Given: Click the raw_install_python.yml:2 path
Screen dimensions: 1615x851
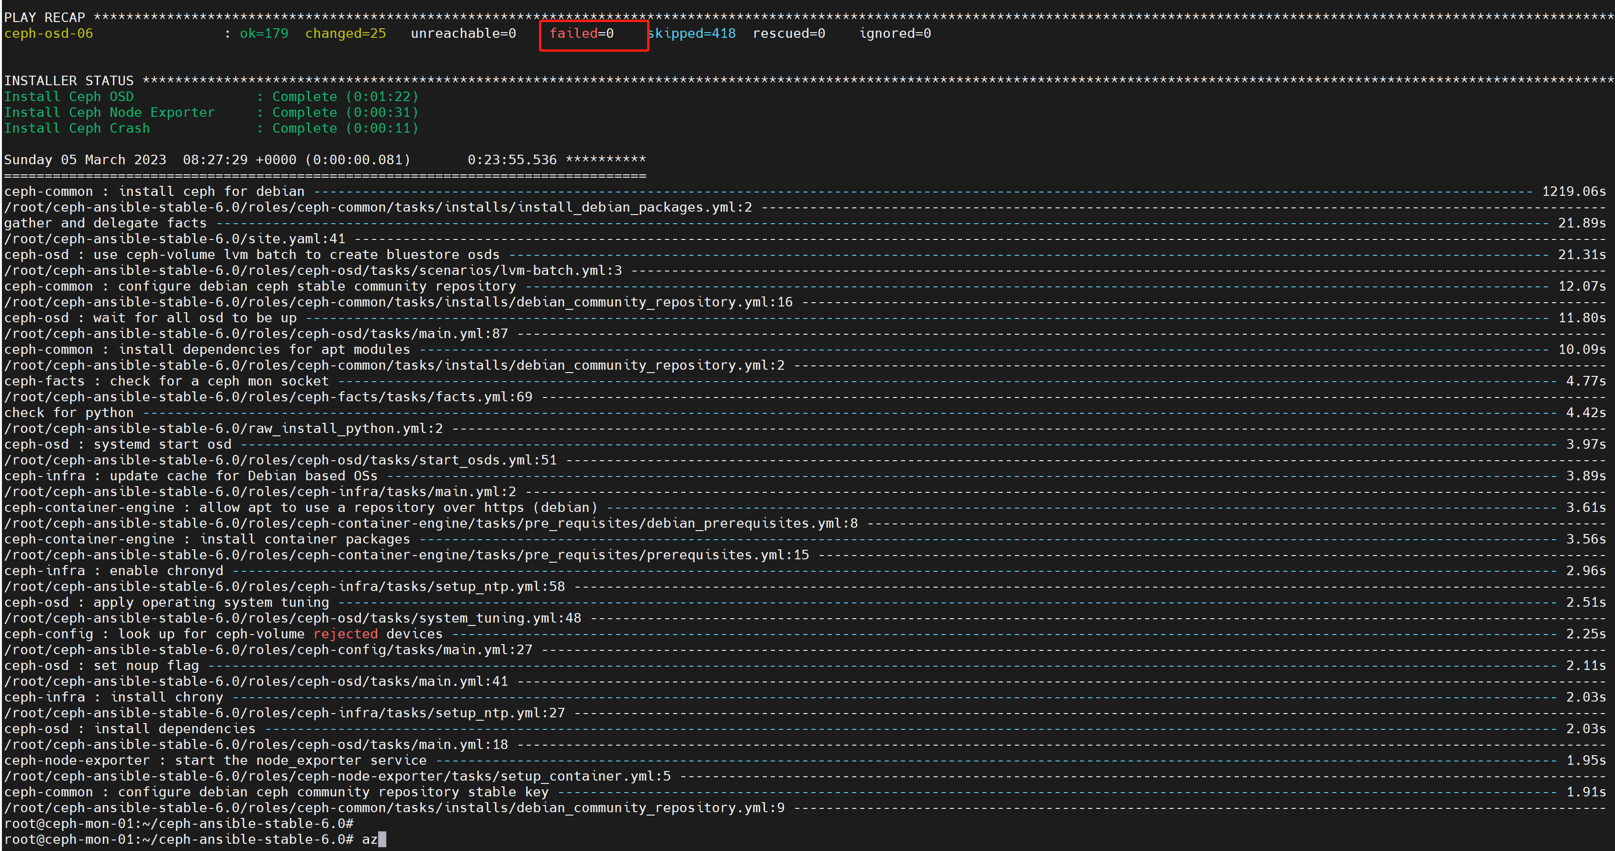Looking at the screenshot, I should 223,428.
